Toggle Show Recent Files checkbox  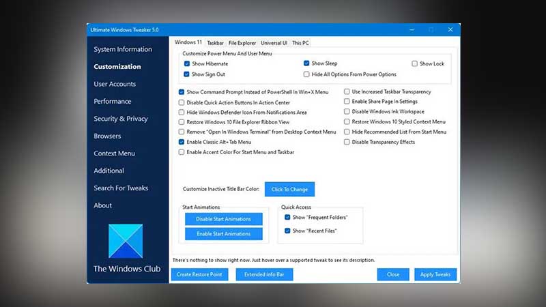pos(287,231)
